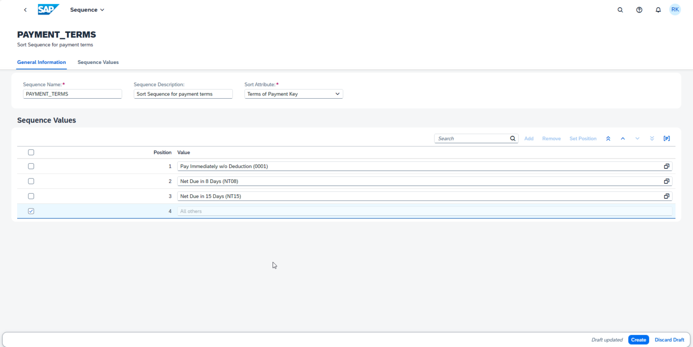Open the global search magnifier icon
The image size is (693, 347).
tap(620, 9)
